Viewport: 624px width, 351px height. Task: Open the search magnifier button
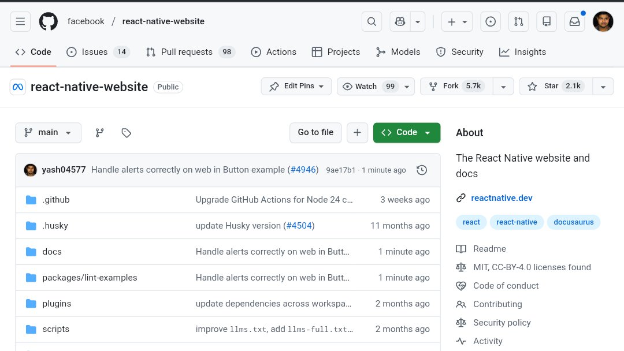coord(372,21)
